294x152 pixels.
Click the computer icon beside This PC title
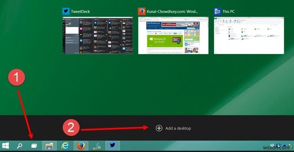(x=217, y=11)
